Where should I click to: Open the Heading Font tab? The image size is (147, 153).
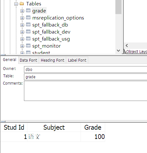[x=52, y=60]
